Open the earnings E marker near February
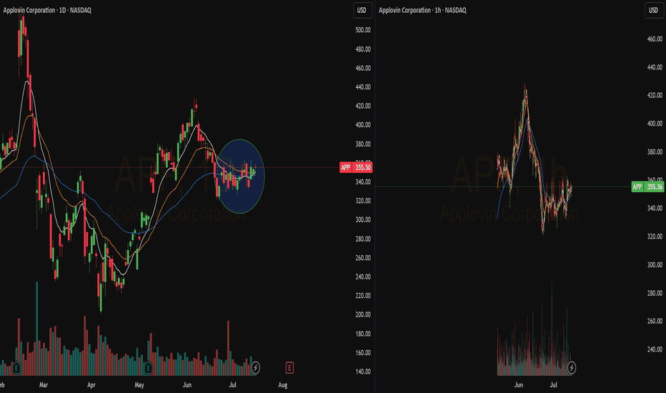 [x=16, y=367]
